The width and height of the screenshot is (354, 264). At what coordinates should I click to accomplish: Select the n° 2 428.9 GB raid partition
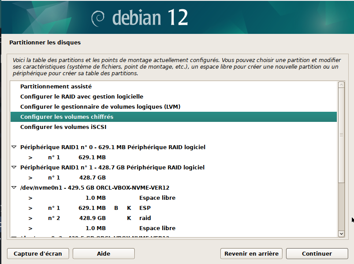coord(174,218)
